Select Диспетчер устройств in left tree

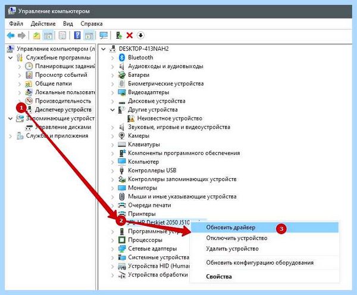(63, 110)
